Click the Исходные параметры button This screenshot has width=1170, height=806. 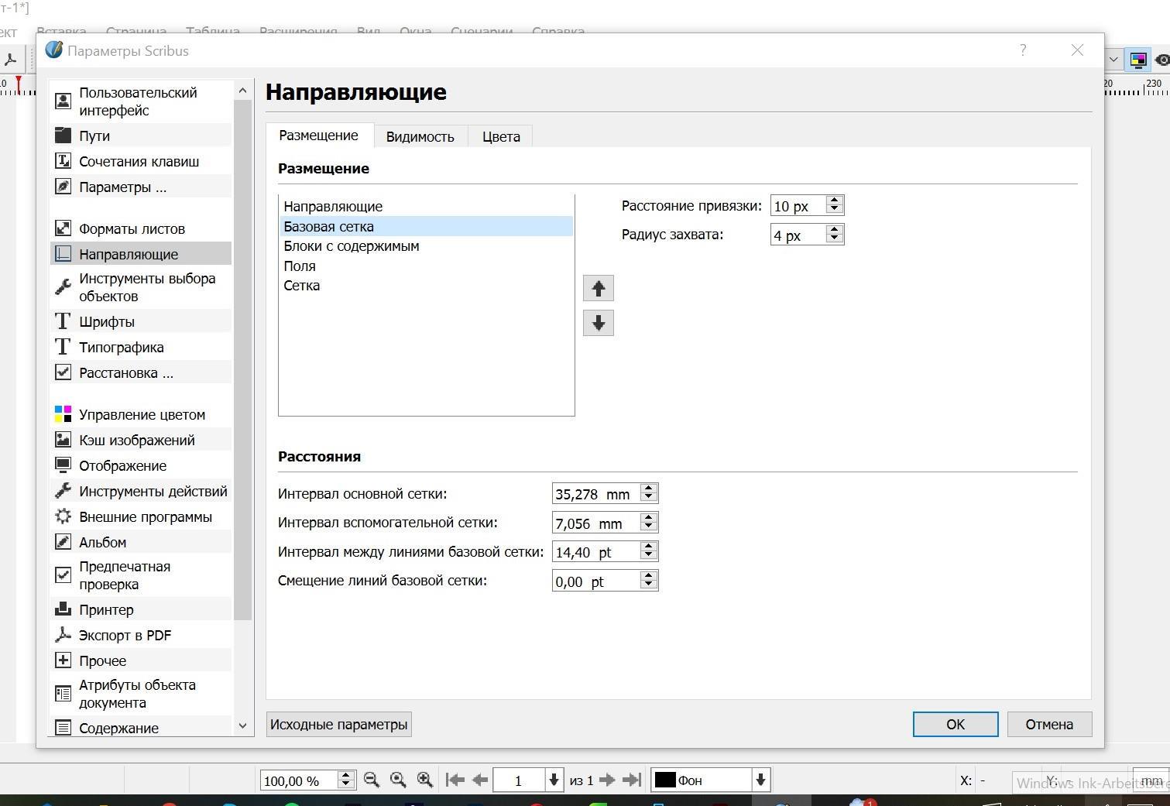[338, 725]
